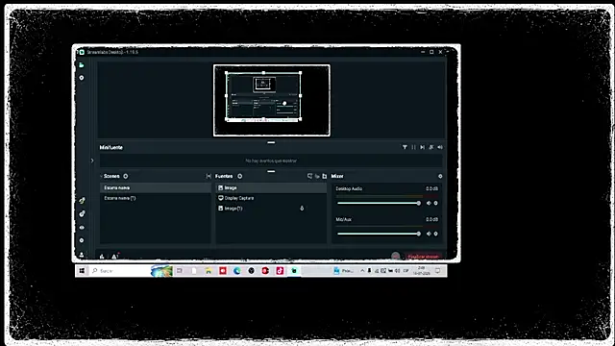615x346 pixels.
Task: Filter events in the Minifuente panel
Action: [x=405, y=147]
